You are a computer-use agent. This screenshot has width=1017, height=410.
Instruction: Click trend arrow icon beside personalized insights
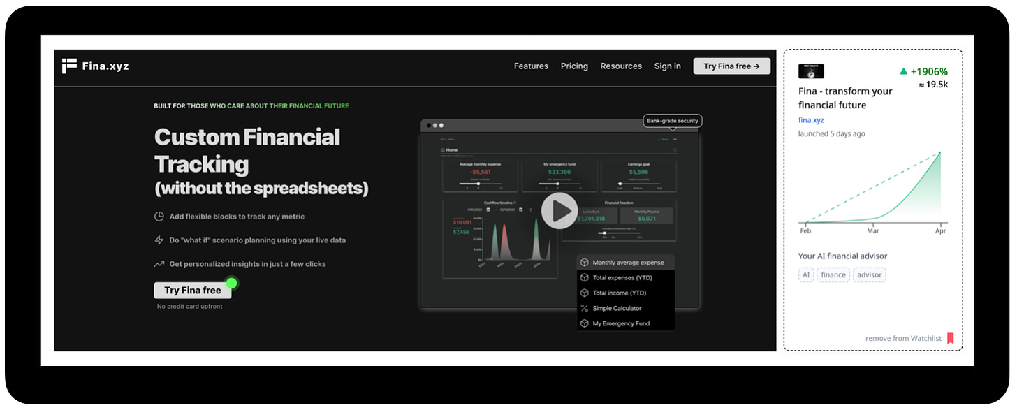coord(159,264)
